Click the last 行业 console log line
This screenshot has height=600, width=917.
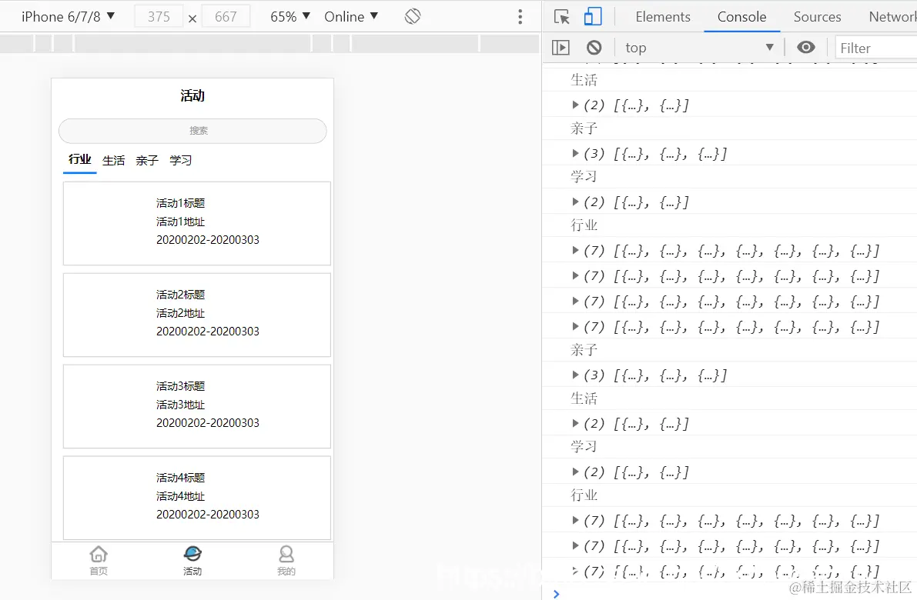click(584, 495)
